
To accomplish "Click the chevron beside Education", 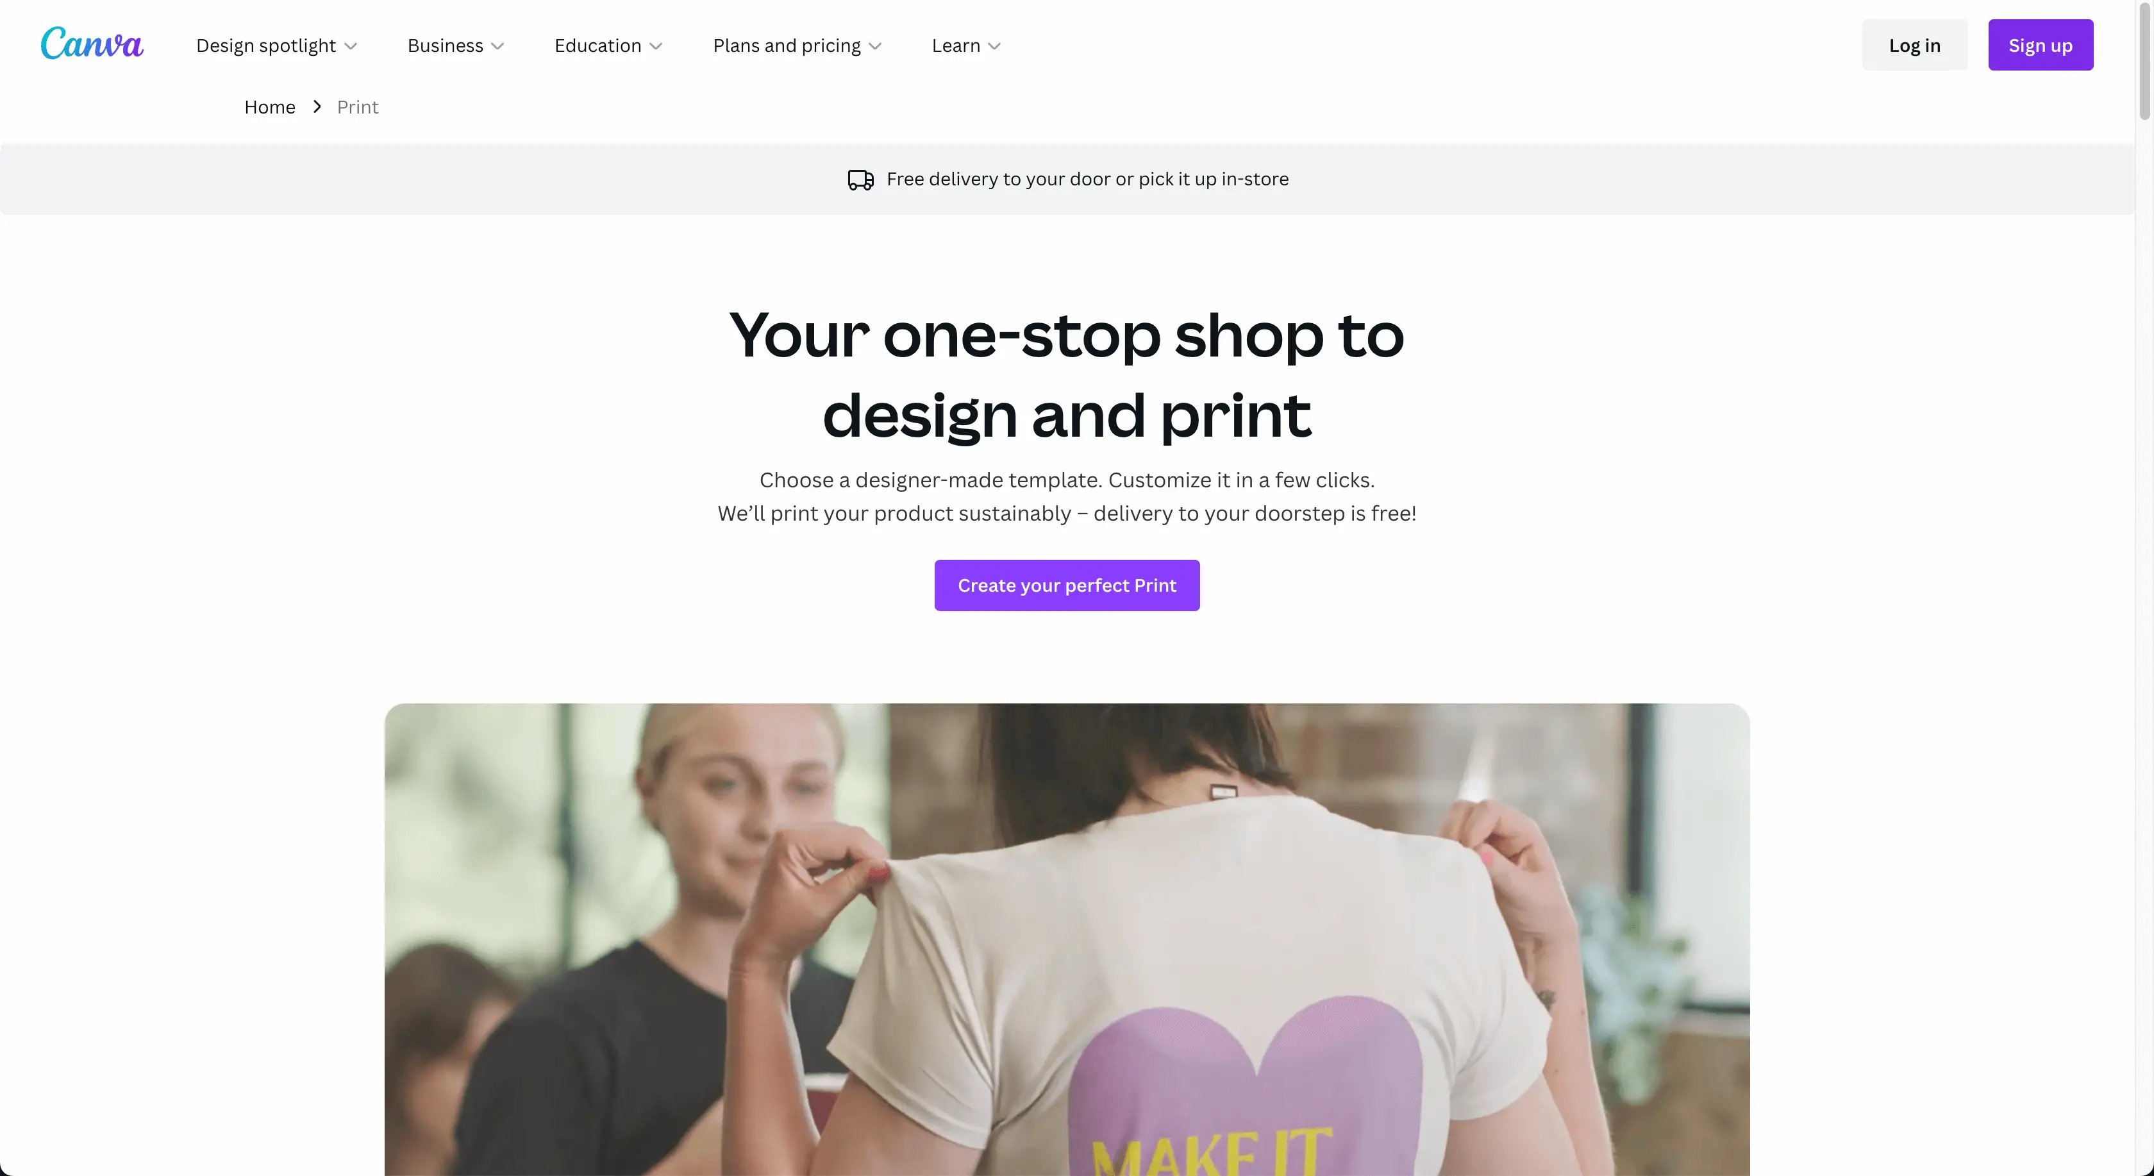I will pyautogui.click(x=656, y=46).
